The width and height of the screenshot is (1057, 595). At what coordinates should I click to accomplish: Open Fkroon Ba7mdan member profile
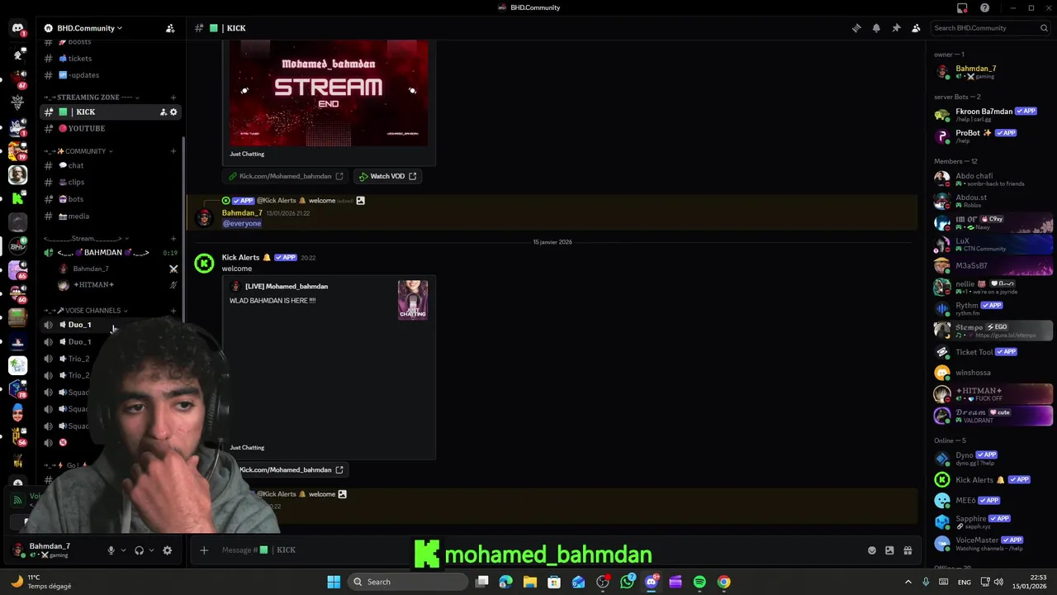pos(991,115)
